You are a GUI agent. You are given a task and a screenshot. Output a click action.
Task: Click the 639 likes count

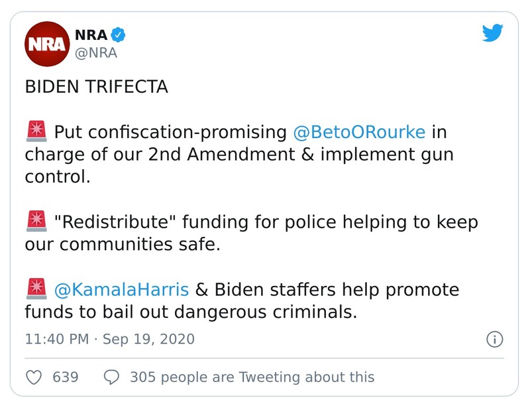click(65, 377)
